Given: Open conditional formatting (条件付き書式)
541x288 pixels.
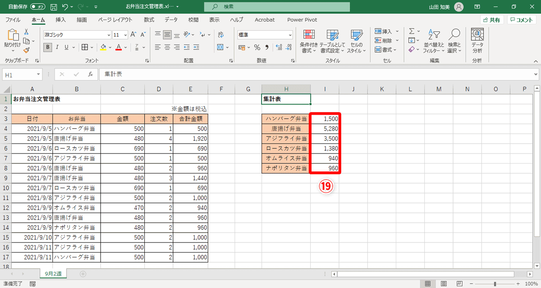Looking at the screenshot, I should tap(309, 40).
